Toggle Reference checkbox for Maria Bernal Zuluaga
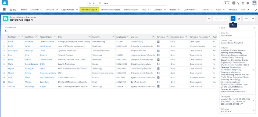The height and width of the screenshot is (117, 258). point(159,64)
